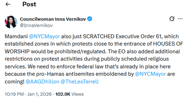Click the "Post" page heading
185x102 pixels.
click(29, 4)
